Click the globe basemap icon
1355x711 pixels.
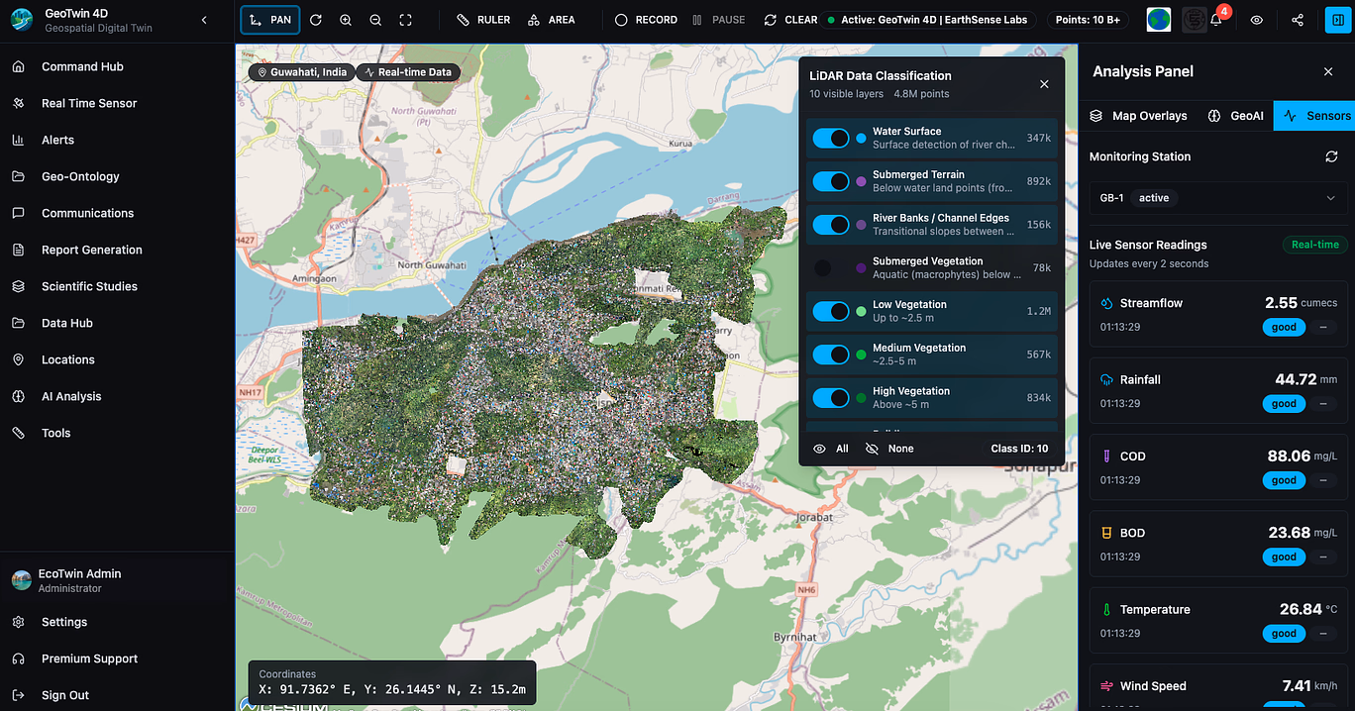pyautogui.click(x=1159, y=20)
